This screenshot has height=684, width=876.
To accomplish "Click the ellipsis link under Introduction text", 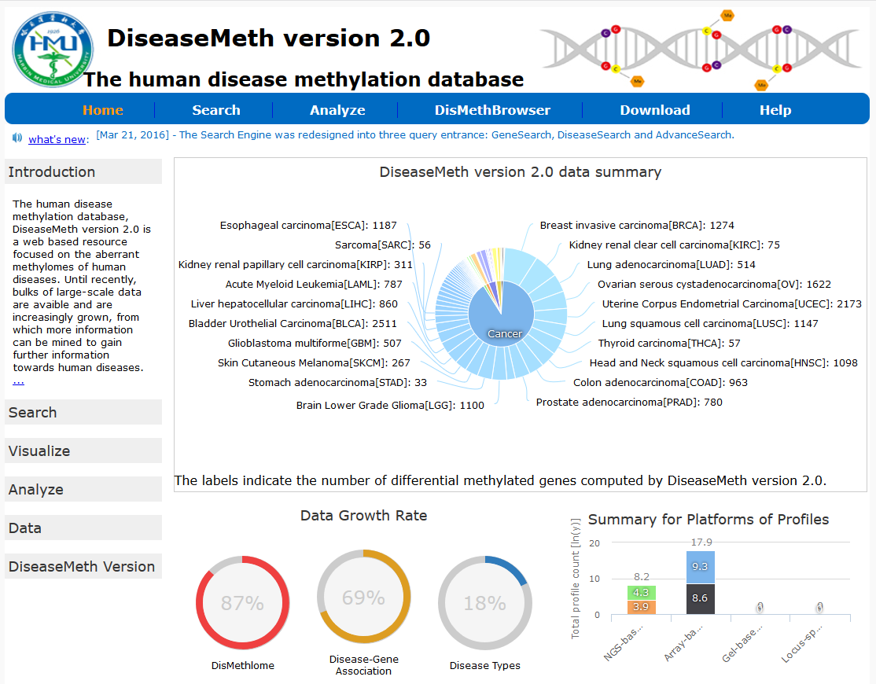I will point(18,381).
